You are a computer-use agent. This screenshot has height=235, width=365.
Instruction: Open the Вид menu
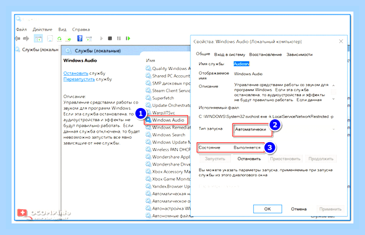(x=62, y=29)
